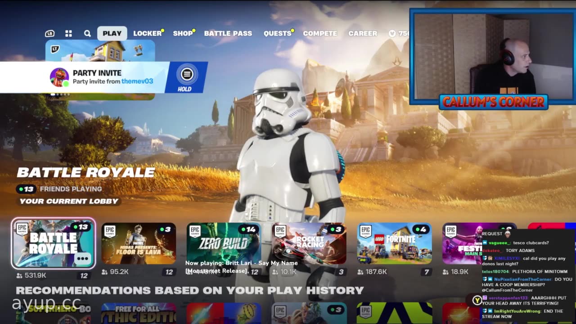The width and height of the screenshot is (576, 324).
Task: Click the 95.2K player count
Action: 119,272
